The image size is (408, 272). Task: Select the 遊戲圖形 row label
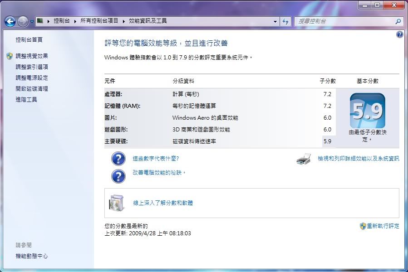pyautogui.click(x=116, y=130)
